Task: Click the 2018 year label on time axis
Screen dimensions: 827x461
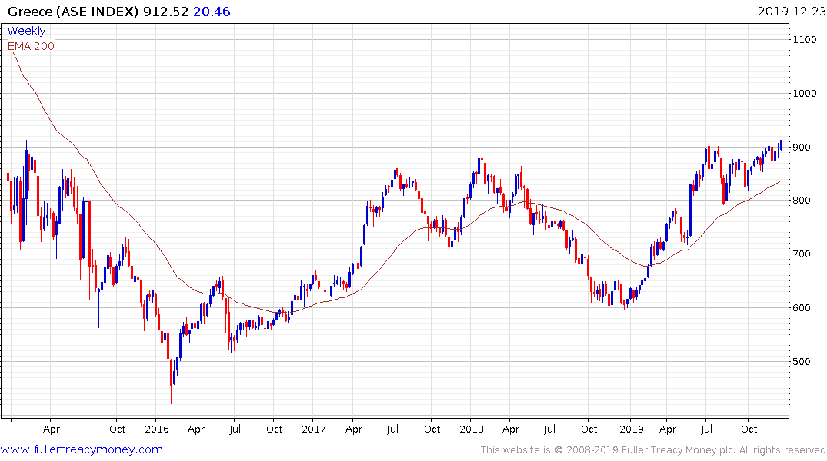Action: pos(472,429)
